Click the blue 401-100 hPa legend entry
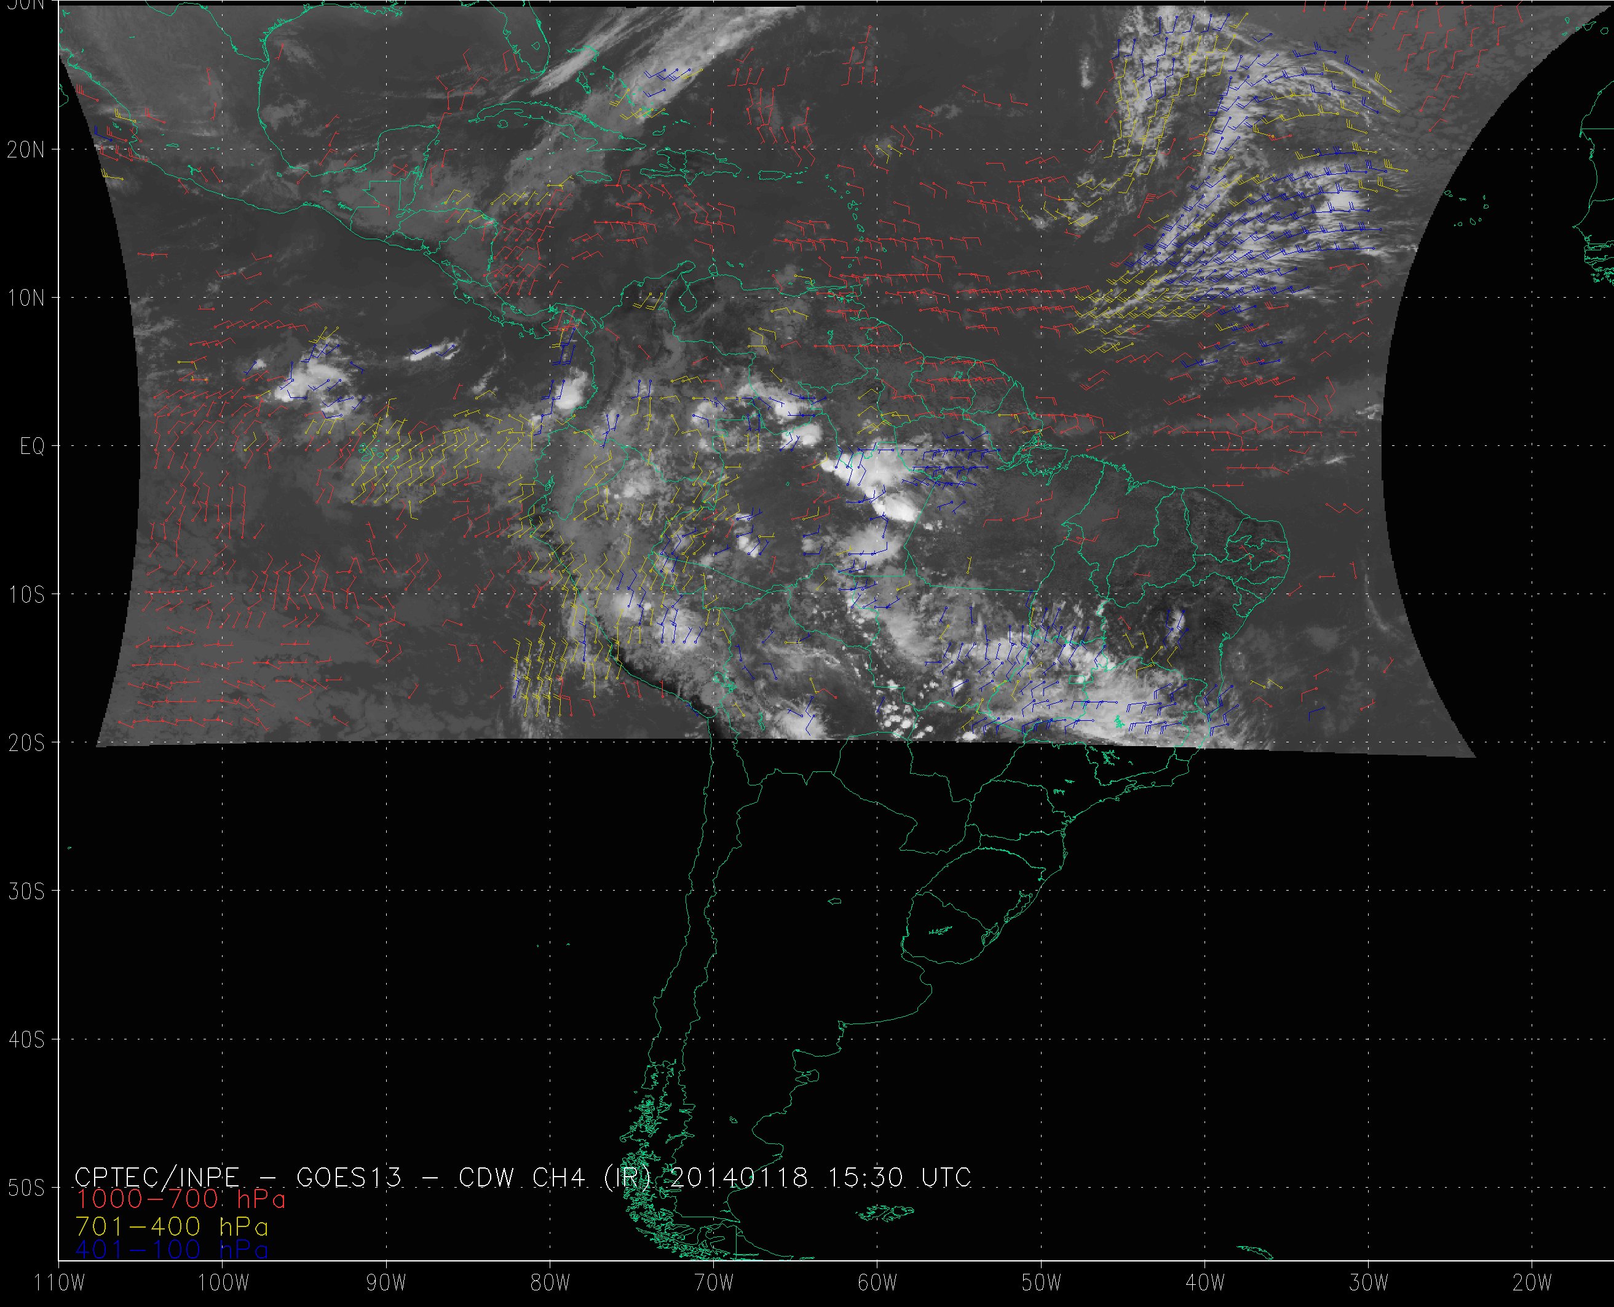The width and height of the screenshot is (1614, 1307). pos(172,1250)
